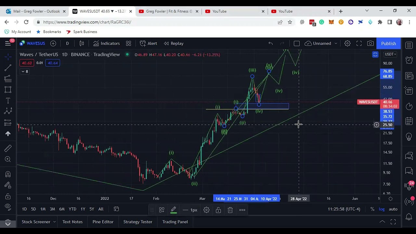The image size is (416, 234).
Task: Open the alerts clock panel
Action: (x=409, y=60)
